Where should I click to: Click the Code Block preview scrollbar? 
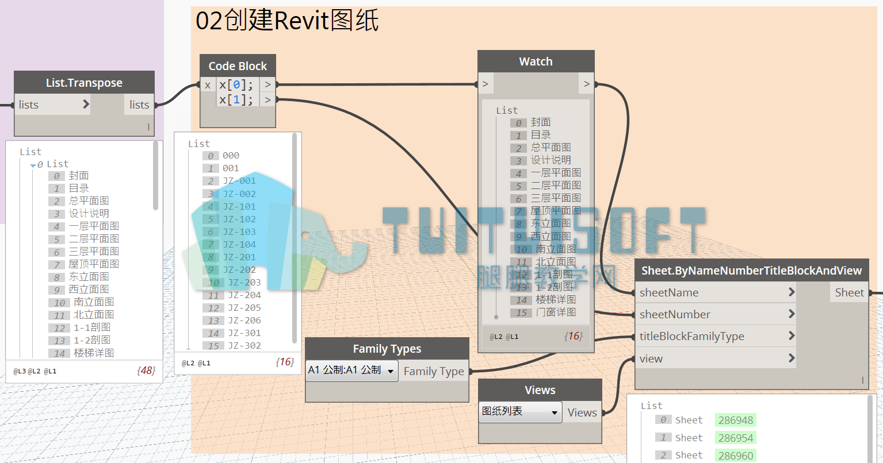point(295,238)
